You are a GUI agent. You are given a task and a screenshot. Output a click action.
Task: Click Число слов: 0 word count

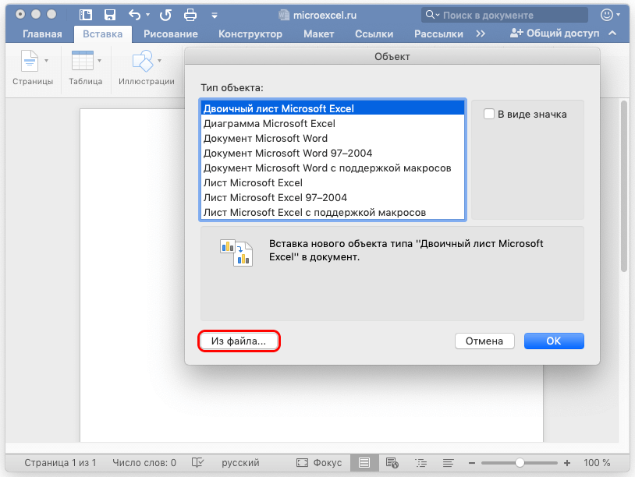point(144,462)
